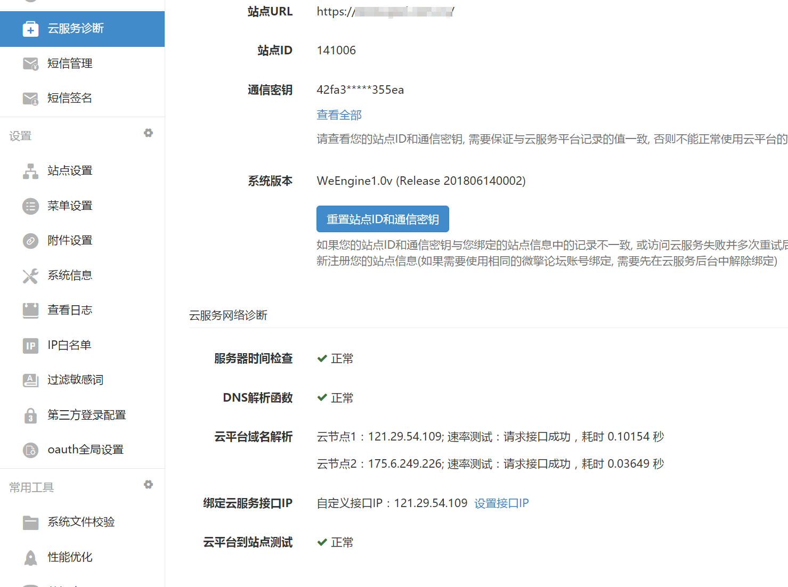
Task: Click 查看全部 link under 通信密钥
Action: click(x=339, y=115)
